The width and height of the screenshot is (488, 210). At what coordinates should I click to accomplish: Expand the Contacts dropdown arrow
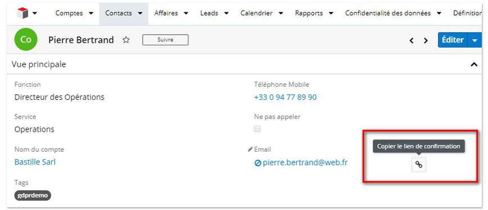pos(140,13)
